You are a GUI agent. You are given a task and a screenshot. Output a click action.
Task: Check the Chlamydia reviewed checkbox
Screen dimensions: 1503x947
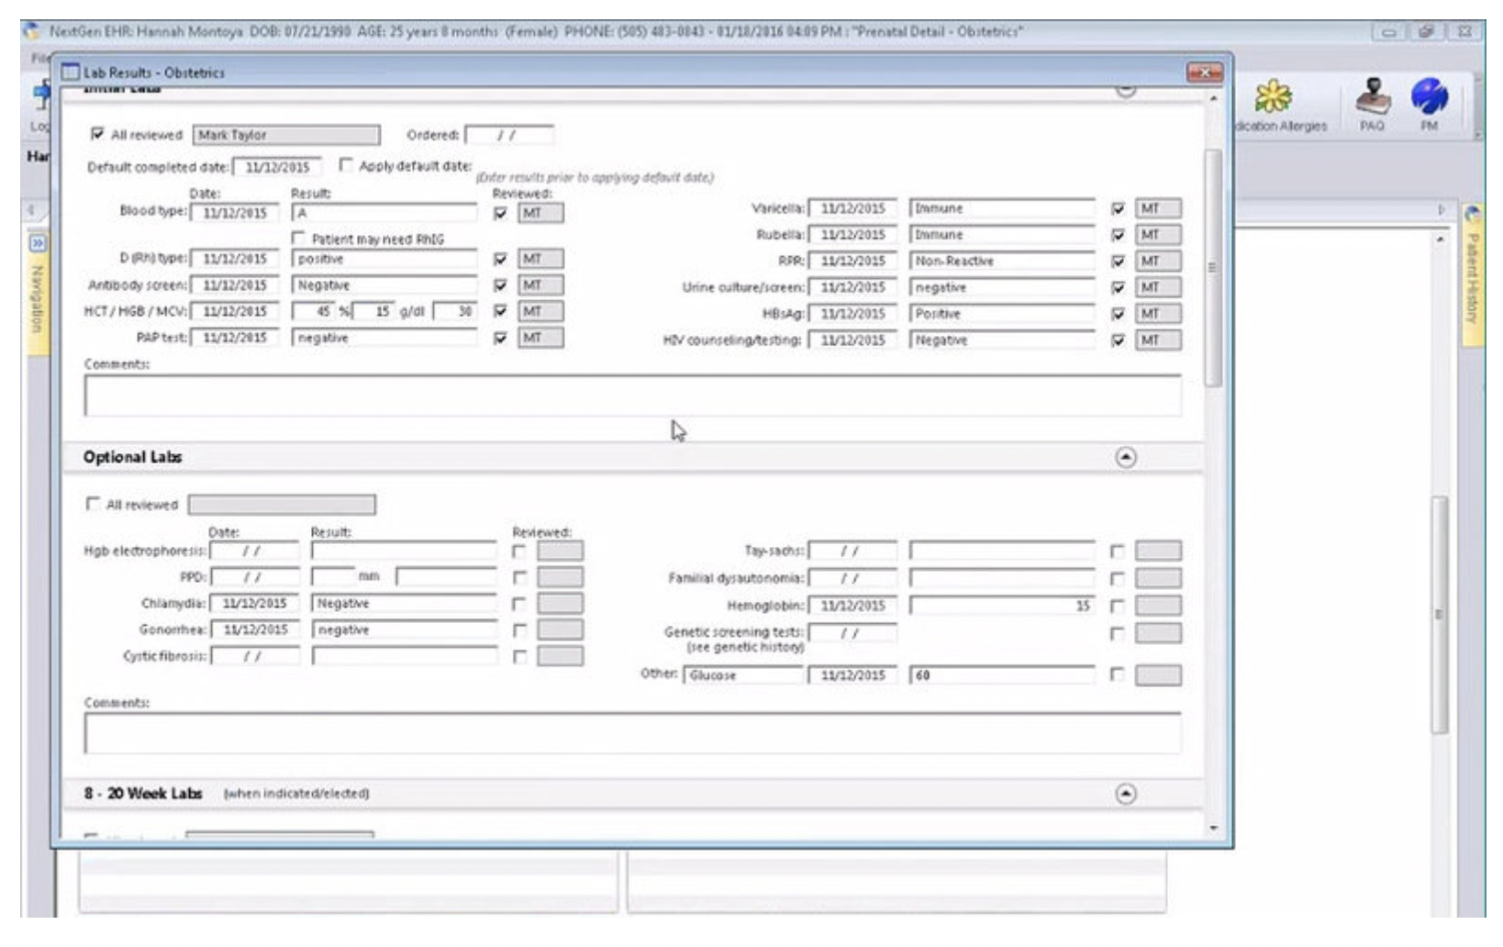[x=520, y=603]
